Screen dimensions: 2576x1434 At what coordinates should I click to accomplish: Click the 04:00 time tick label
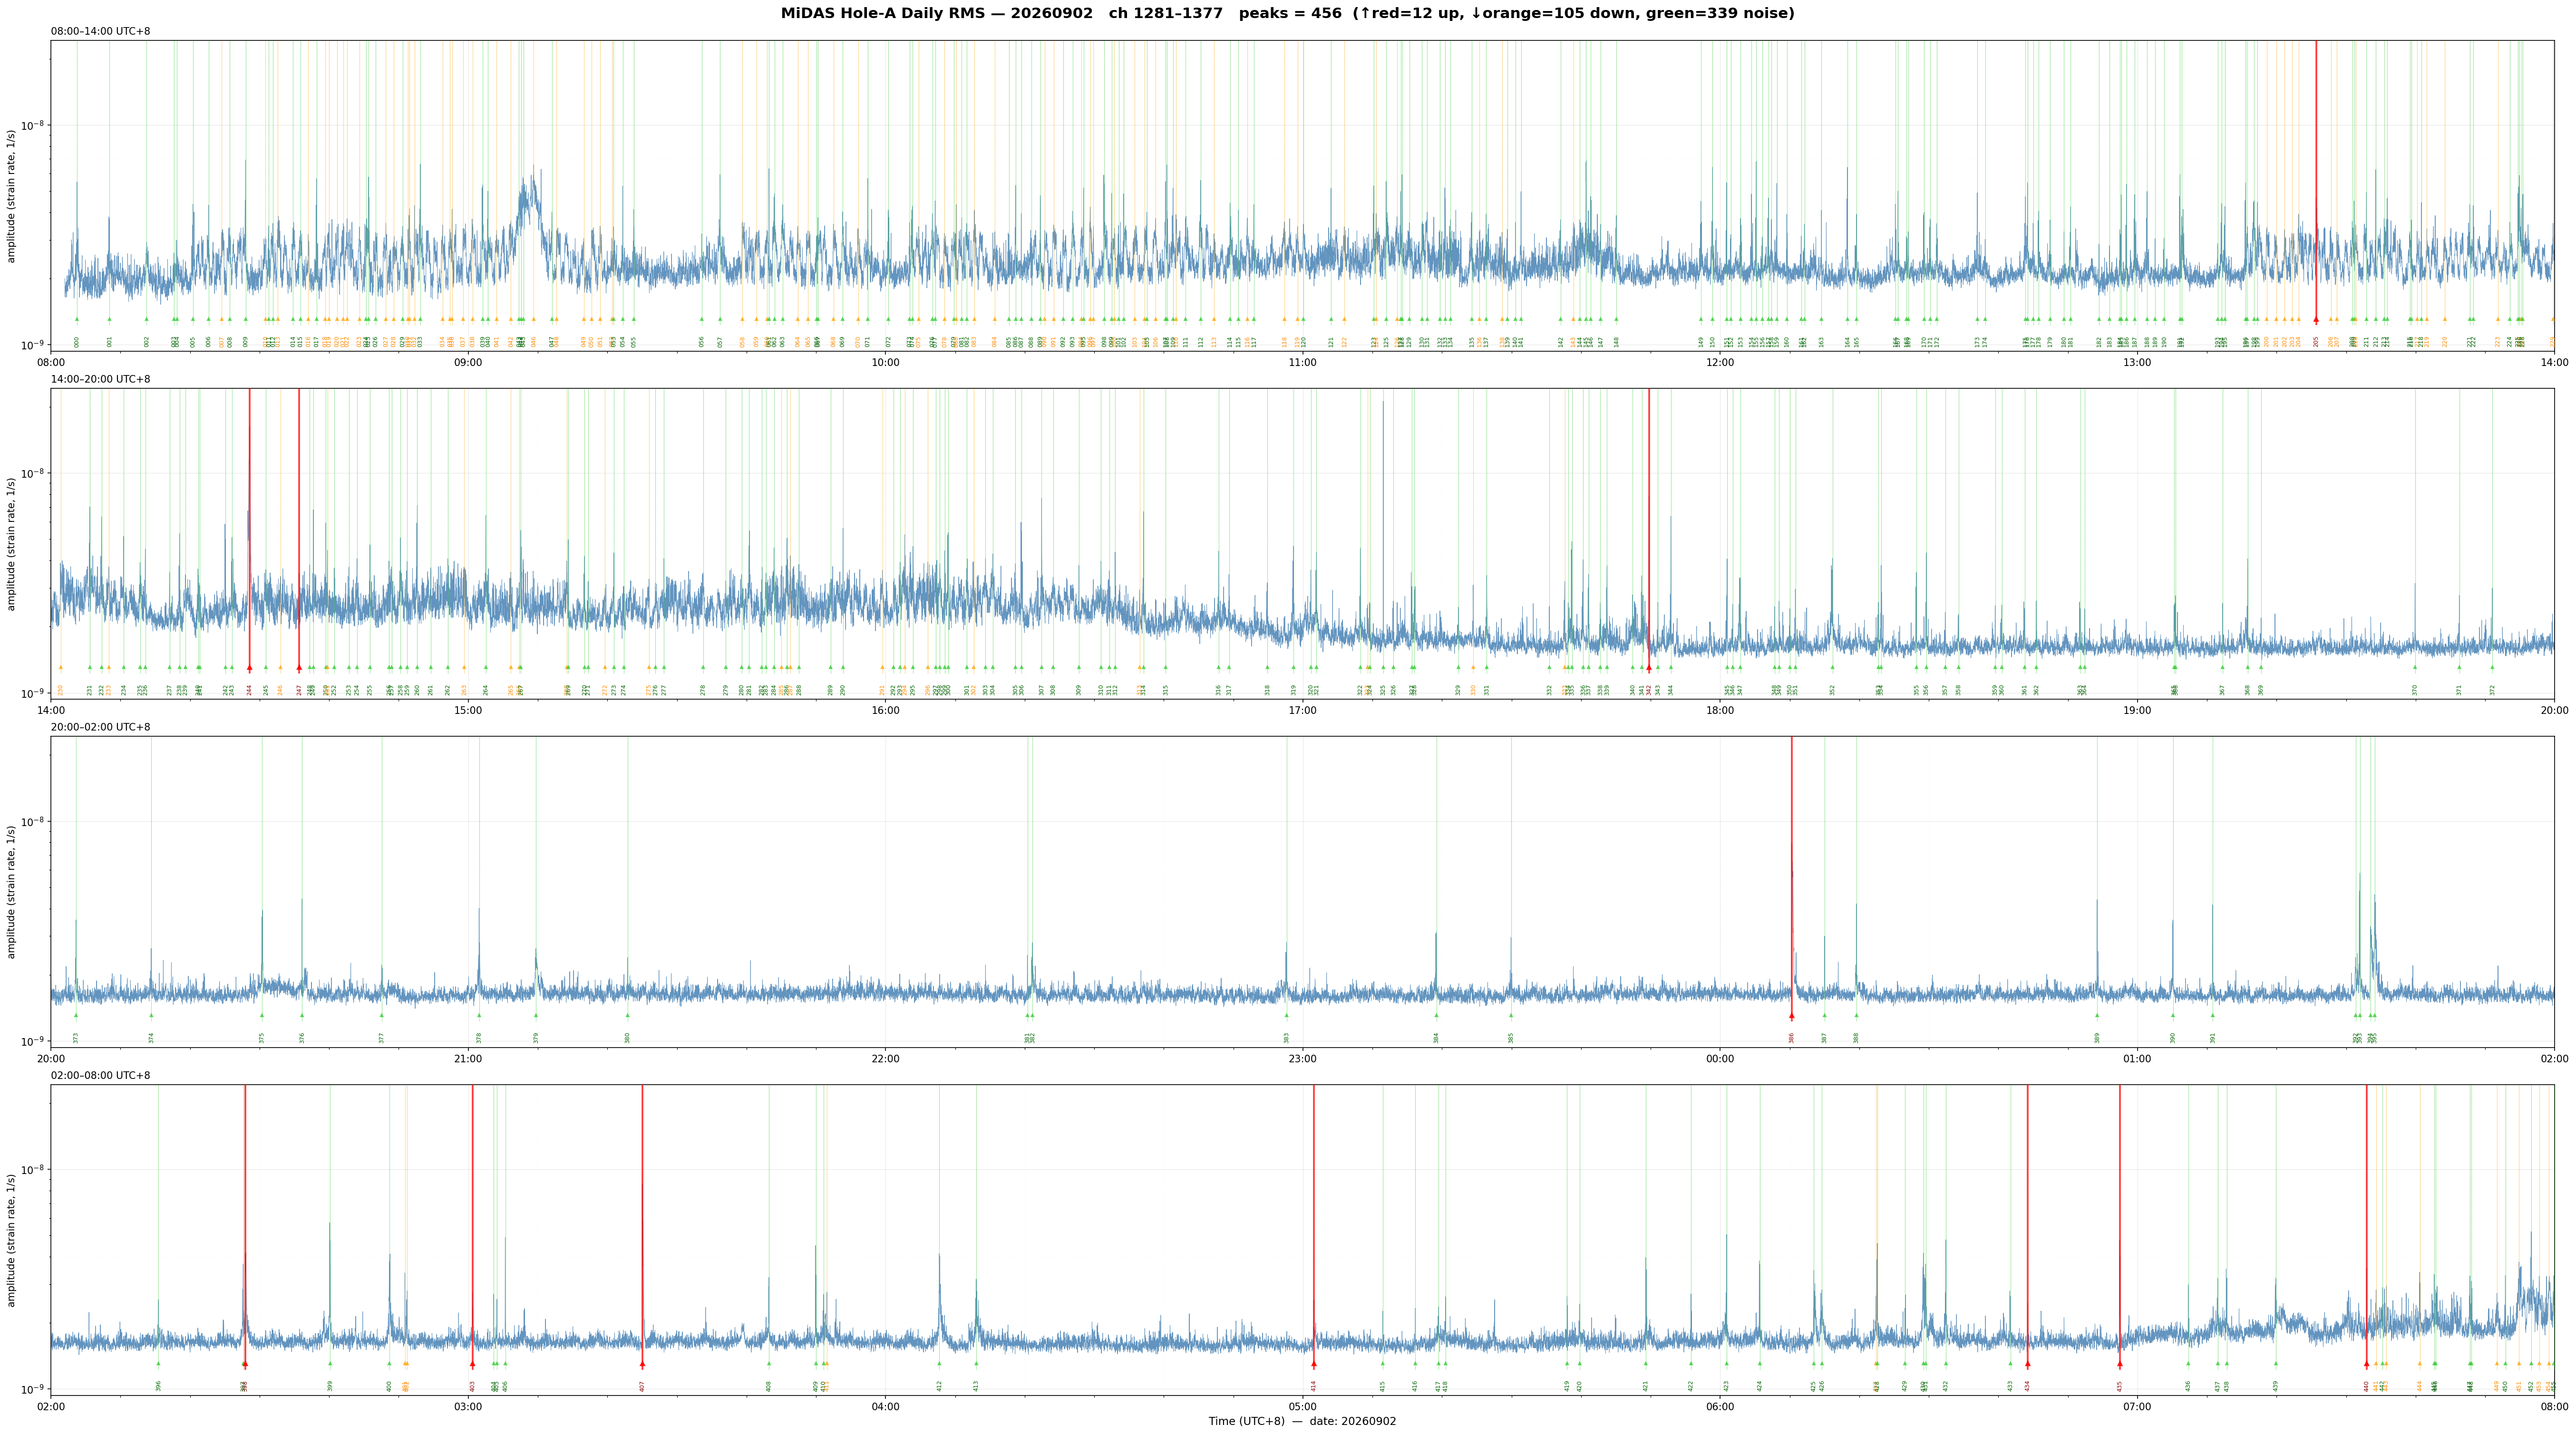(885, 1406)
